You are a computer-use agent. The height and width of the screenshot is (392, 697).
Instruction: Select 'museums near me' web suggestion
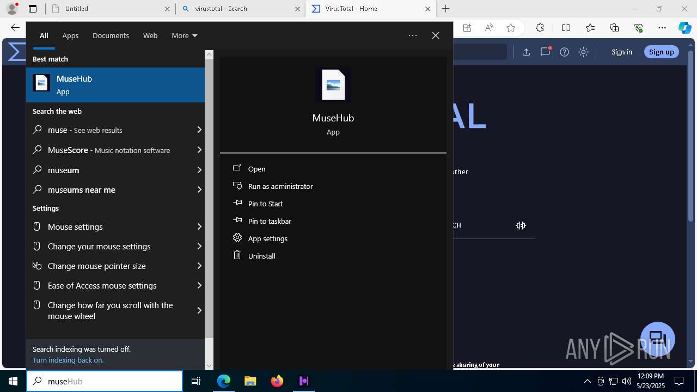pyautogui.click(x=82, y=189)
